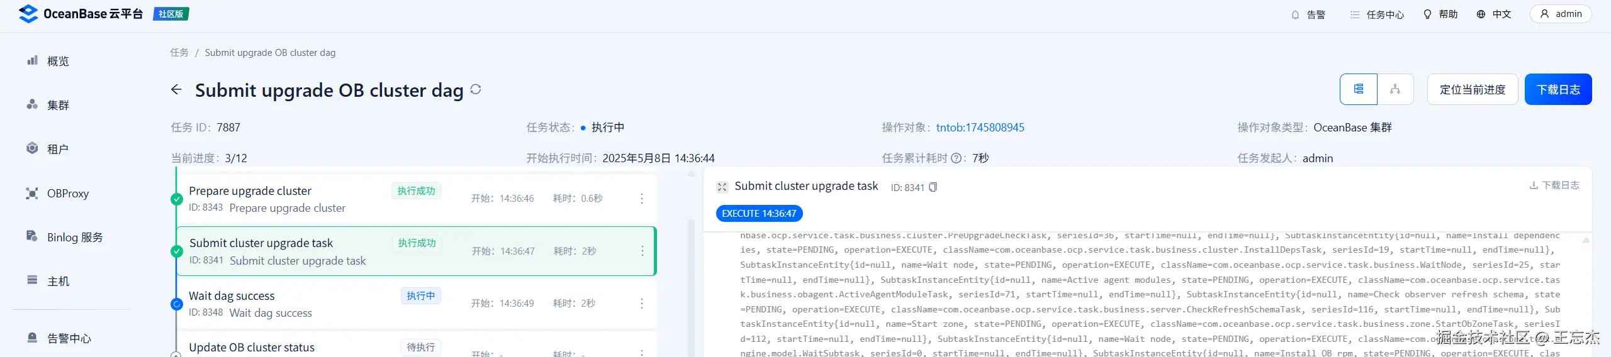Image resolution: width=1611 pixels, height=357 pixels.
Task: Open OBProxy in sidebar
Action: 57,194
